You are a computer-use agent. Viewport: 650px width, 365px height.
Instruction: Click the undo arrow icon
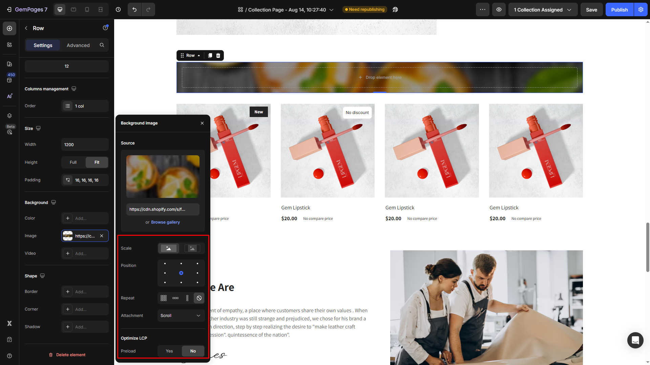[x=134, y=9]
